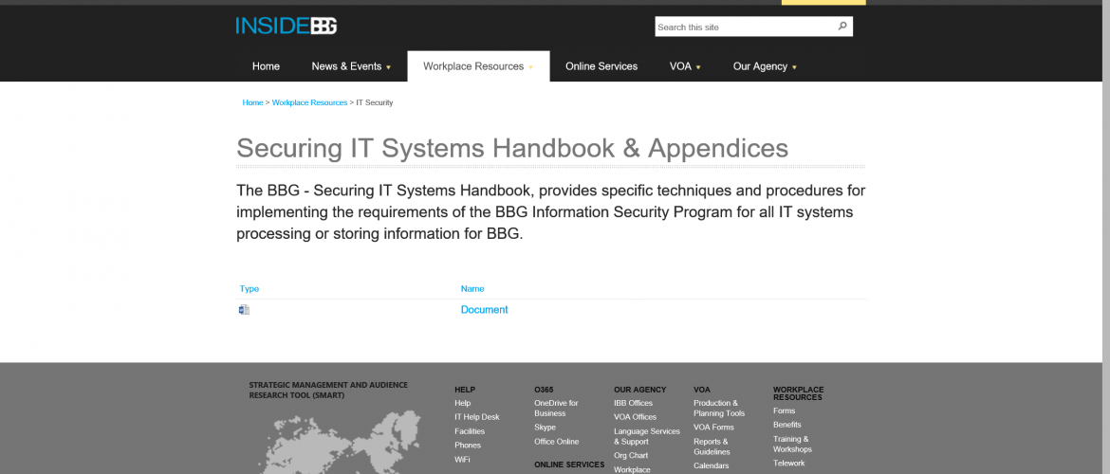Click the 'OUR AGENCY' footer heading
1110x474 pixels.
click(640, 390)
